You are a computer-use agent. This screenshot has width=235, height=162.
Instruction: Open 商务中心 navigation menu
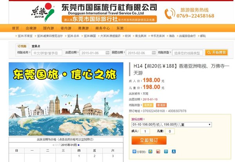[x=103, y=28]
